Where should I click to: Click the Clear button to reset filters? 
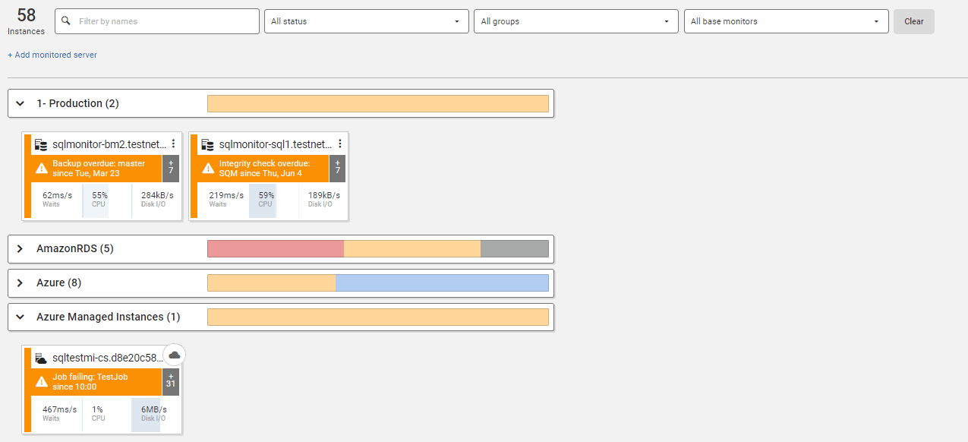913,21
